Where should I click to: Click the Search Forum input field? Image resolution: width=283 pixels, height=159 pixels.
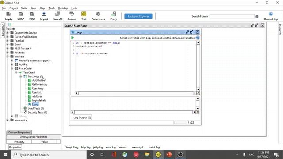coord(232,16)
